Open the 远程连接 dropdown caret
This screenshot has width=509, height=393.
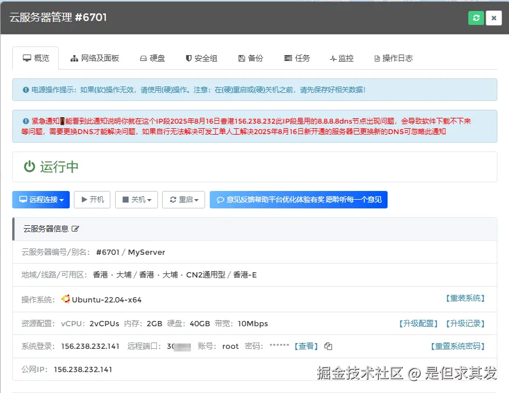tap(62, 199)
